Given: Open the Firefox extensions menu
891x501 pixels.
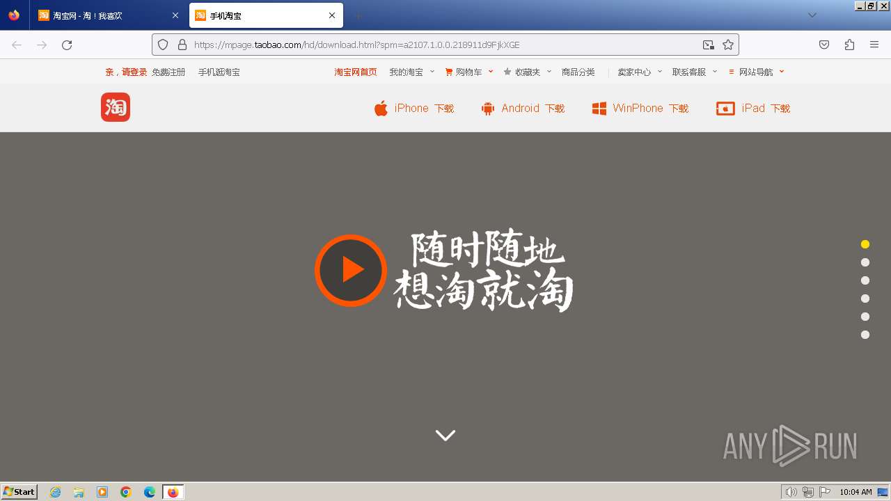Looking at the screenshot, I should coord(849,45).
